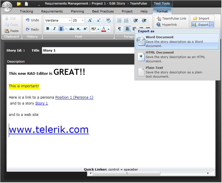The width and height of the screenshot is (222, 183).
Task: Click the Copy button
Action: [x=11, y=25]
